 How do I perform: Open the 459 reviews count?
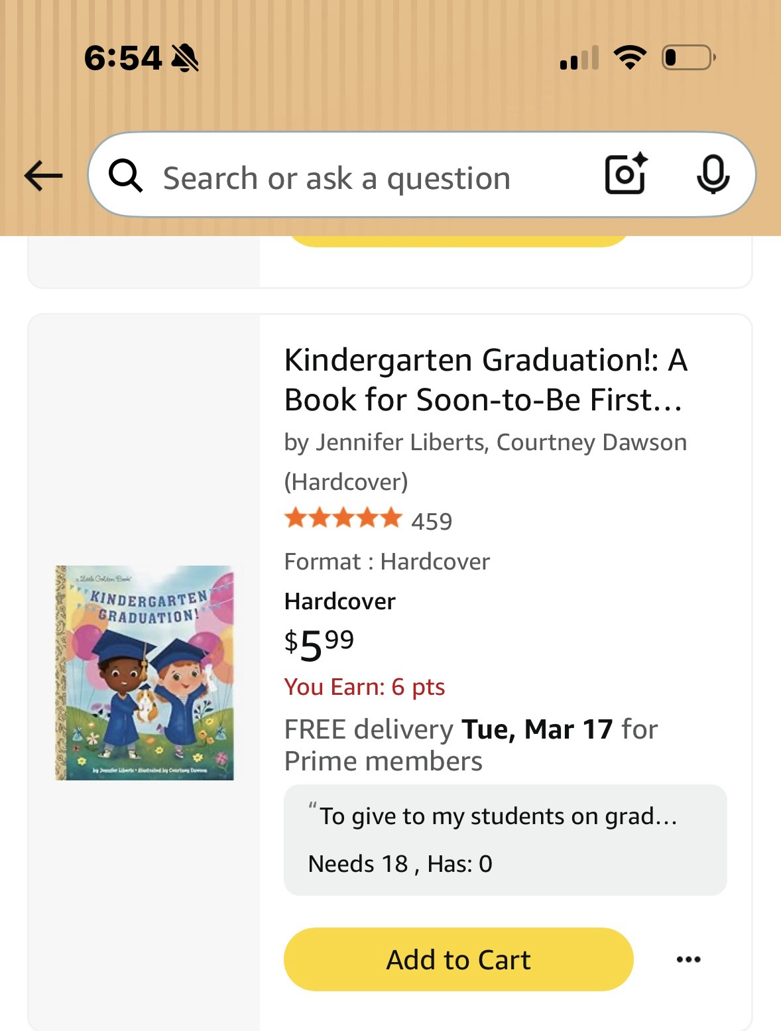(432, 522)
